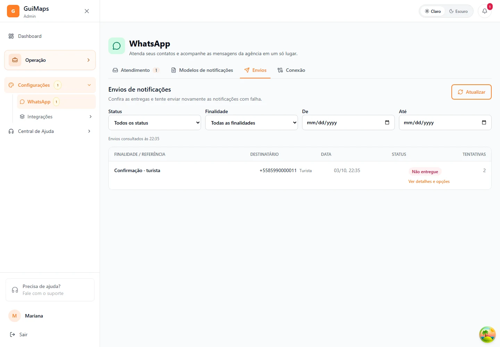Open WhatsApp in the sidebar submenu

point(56,102)
